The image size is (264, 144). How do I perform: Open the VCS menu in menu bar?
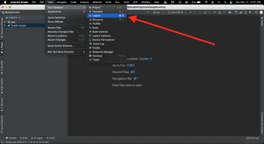pyautogui.click(x=135, y=2)
